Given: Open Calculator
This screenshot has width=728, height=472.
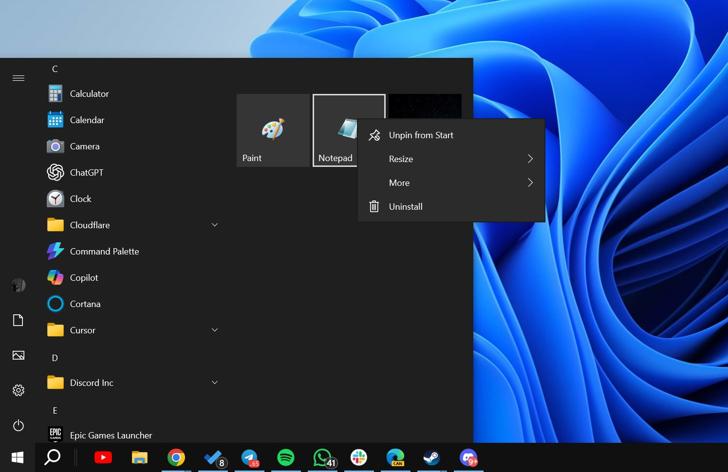Looking at the screenshot, I should 89,93.
